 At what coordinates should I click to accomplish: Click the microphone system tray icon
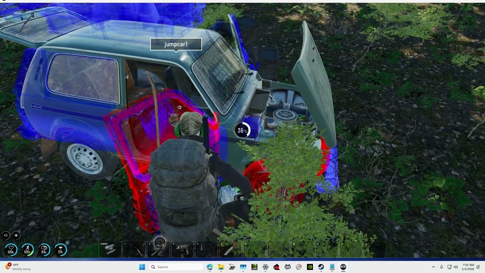pyautogui.click(x=442, y=267)
